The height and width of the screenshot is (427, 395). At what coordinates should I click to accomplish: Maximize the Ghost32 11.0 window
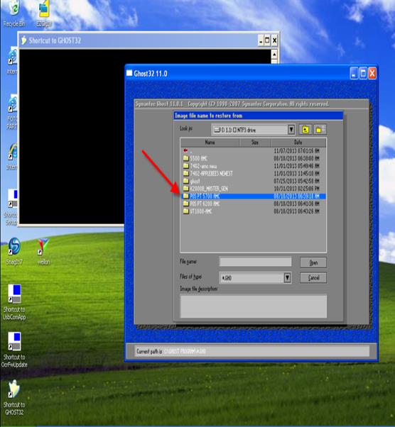[x=363, y=74]
